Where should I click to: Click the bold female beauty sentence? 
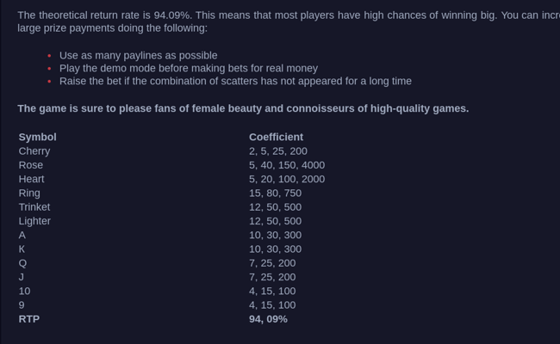243,108
